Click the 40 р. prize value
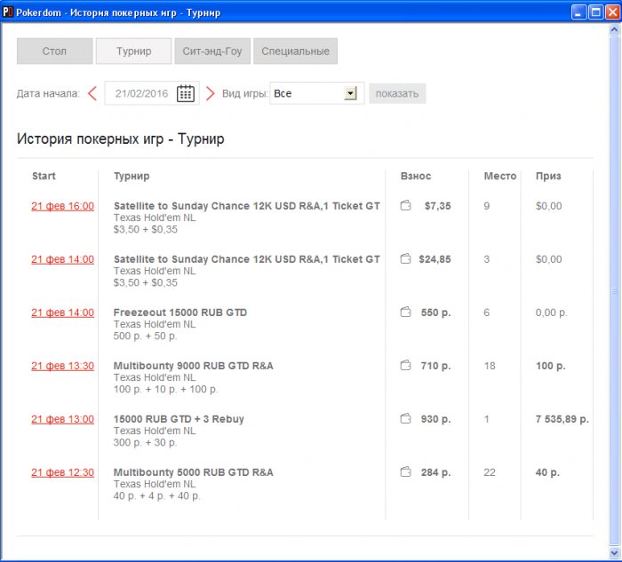The width and height of the screenshot is (622, 562). pos(547,472)
